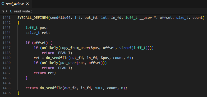Click the SYSCALL_DEFINE4 macro name
Image resolution: width=207 pixels, height=97 pixels.
click(x=33, y=17)
